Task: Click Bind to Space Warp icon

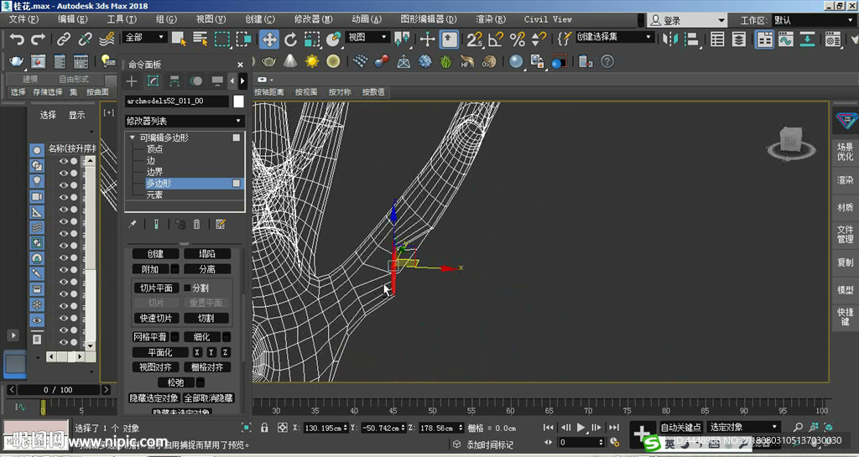Action: (107, 39)
